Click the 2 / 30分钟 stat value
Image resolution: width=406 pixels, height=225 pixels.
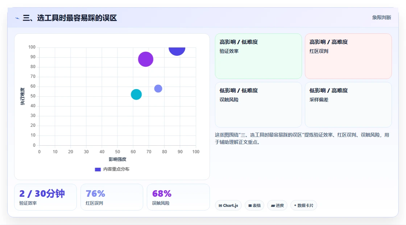pyautogui.click(x=42, y=193)
